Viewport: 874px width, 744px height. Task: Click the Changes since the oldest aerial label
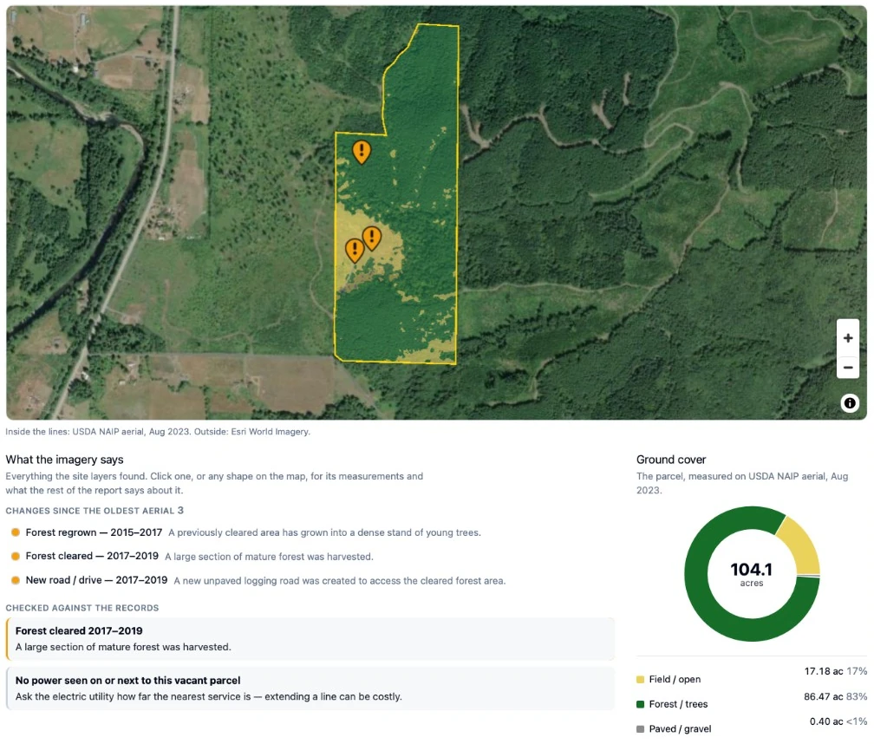coord(95,511)
